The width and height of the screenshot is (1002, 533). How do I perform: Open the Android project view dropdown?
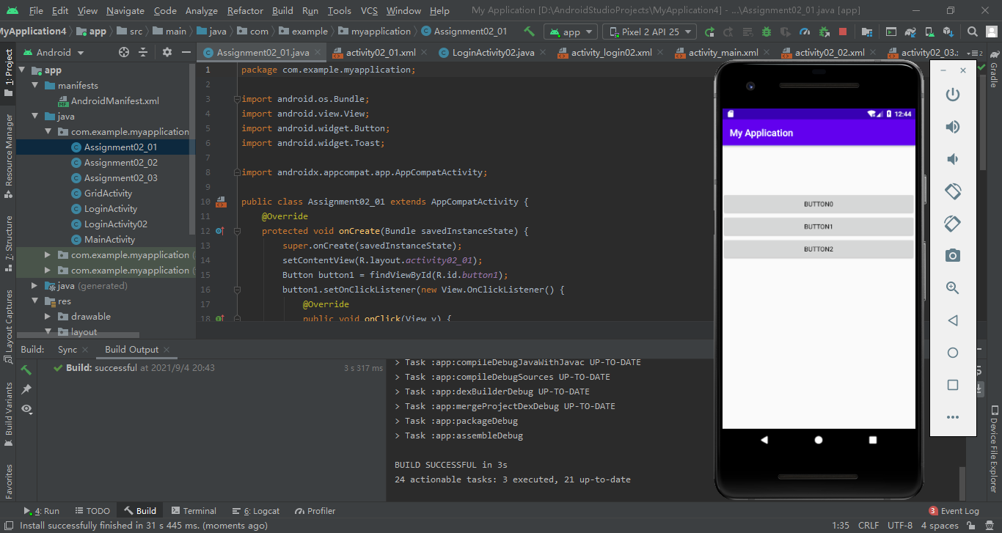[54, 52]
